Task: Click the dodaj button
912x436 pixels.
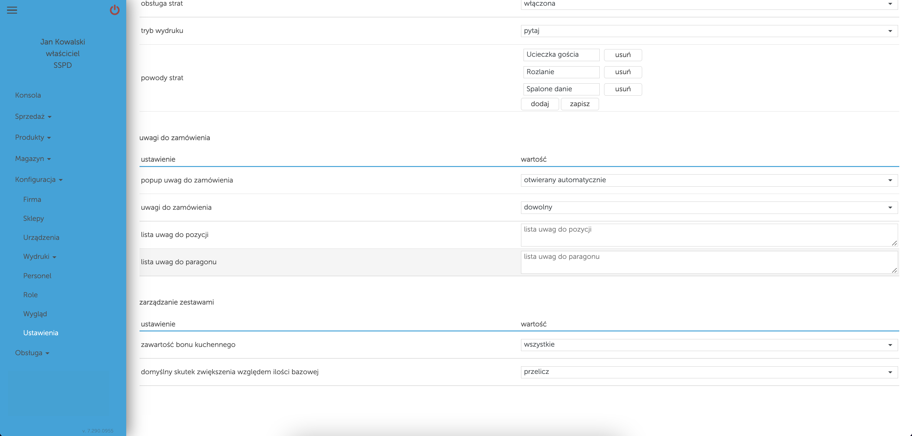Action: tap(539, 104)
